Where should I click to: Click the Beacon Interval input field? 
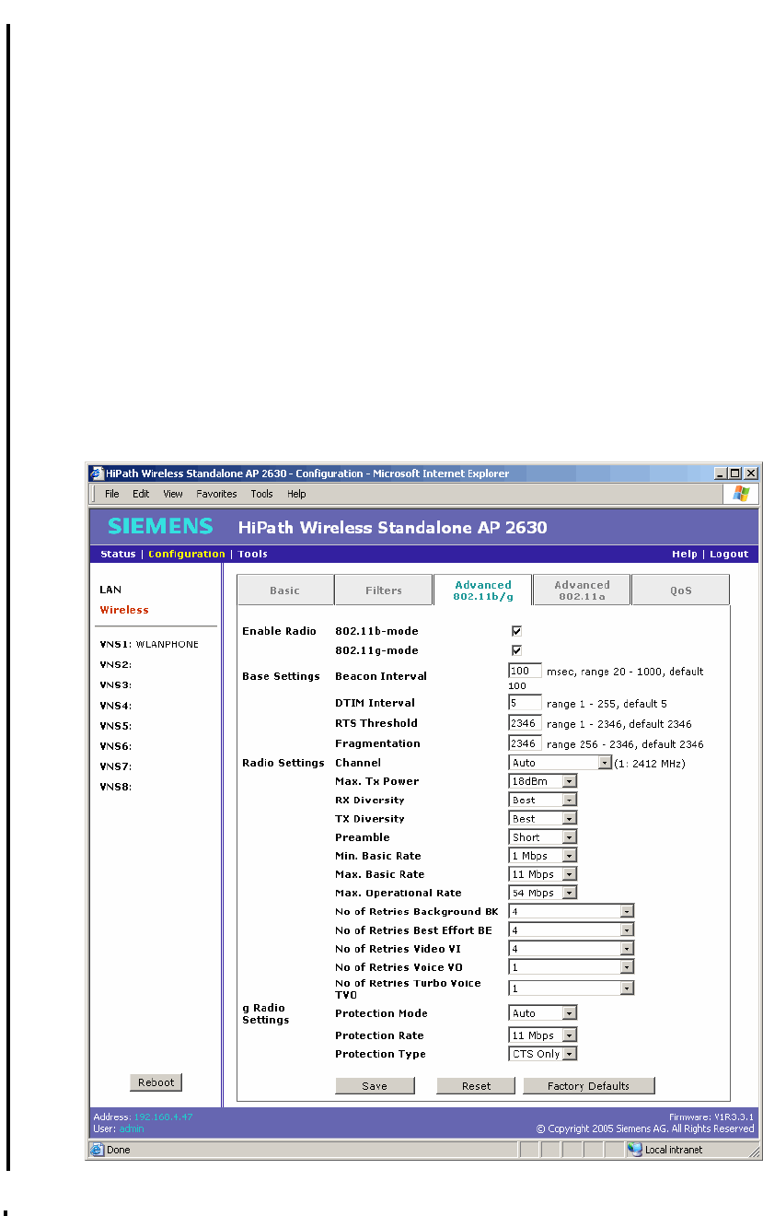[526, 671]
